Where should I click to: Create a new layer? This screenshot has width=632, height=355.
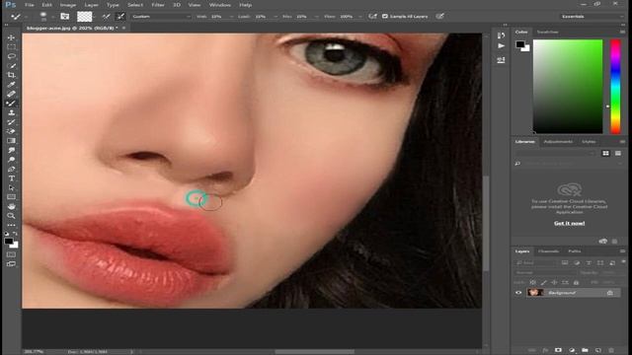pyautogui.click(x=598, y=350)
